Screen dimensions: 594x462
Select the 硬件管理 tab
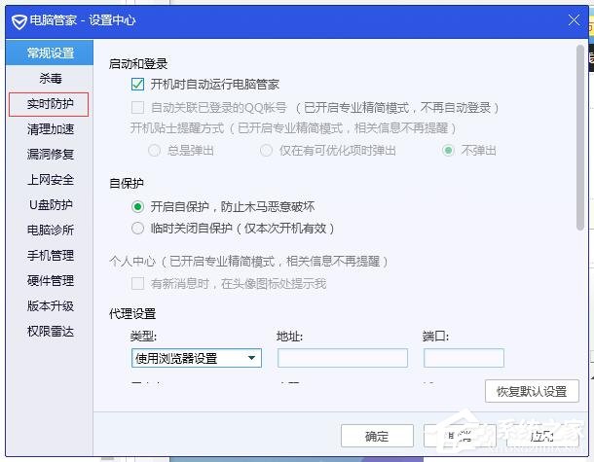(50, 281)
